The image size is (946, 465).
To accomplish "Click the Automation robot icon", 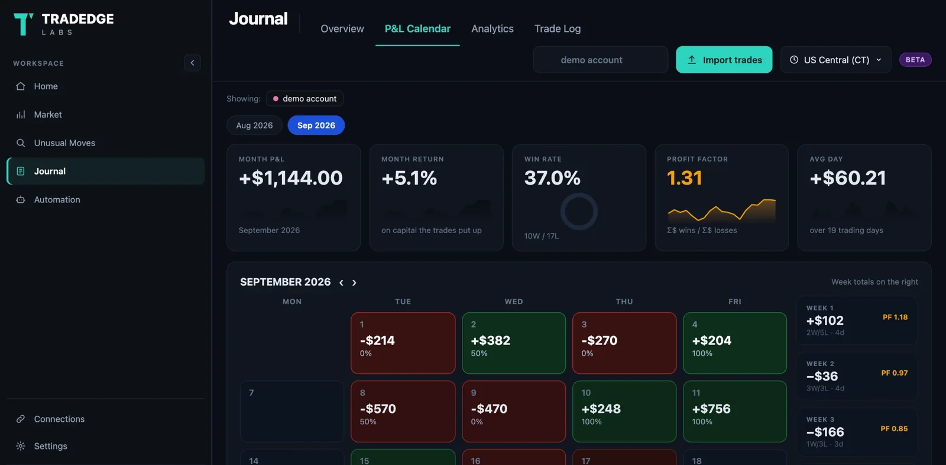I will pos(21,200).
